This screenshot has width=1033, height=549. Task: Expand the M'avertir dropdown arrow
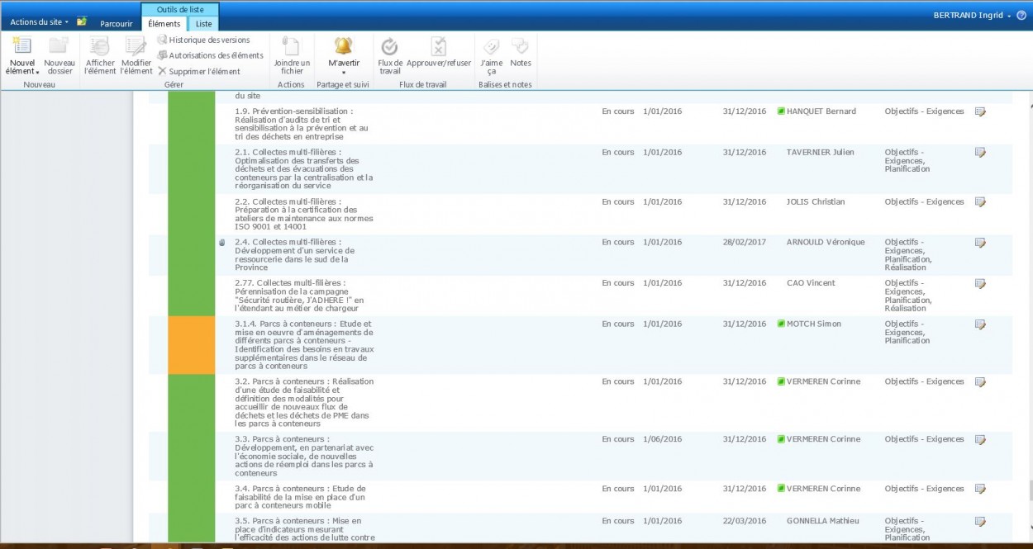pos(343,73)
